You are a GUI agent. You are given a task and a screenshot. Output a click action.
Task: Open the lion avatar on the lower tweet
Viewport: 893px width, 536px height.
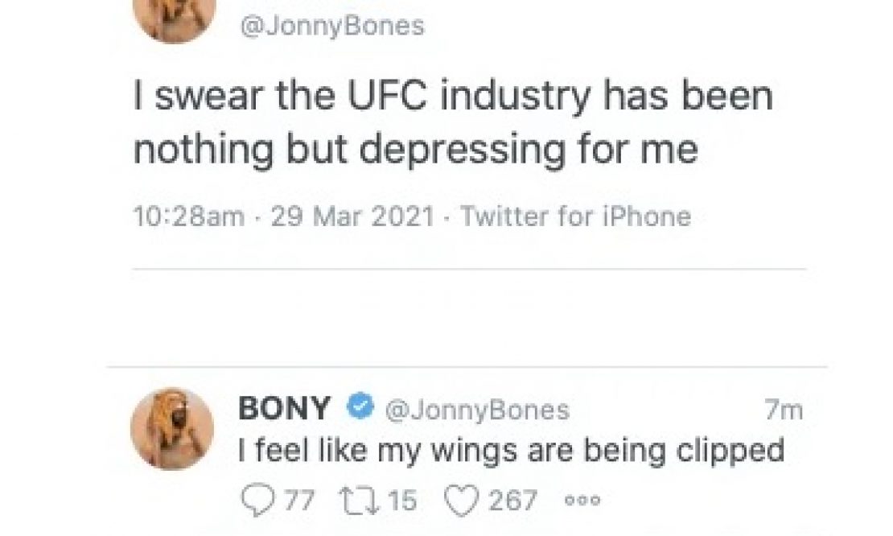[172, 429]
